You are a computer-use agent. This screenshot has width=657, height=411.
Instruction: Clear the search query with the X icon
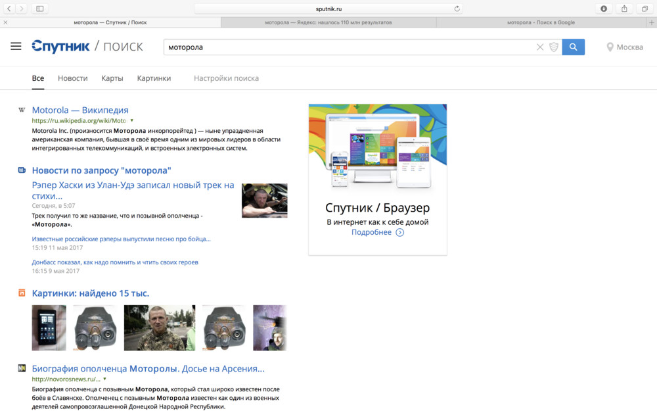click(x=540, y=47)
